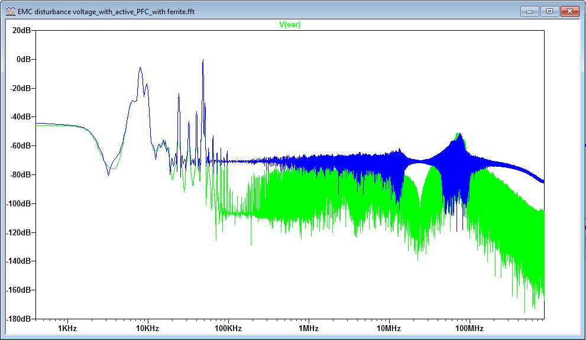Screen dimensions: 586x340
Task: Close the FFT plot window
Action: pos(569,11)
